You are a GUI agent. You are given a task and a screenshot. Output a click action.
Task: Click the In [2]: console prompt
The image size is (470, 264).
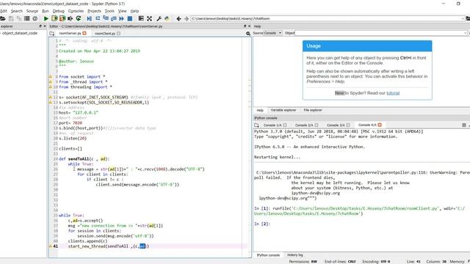(x=262, y=224)
